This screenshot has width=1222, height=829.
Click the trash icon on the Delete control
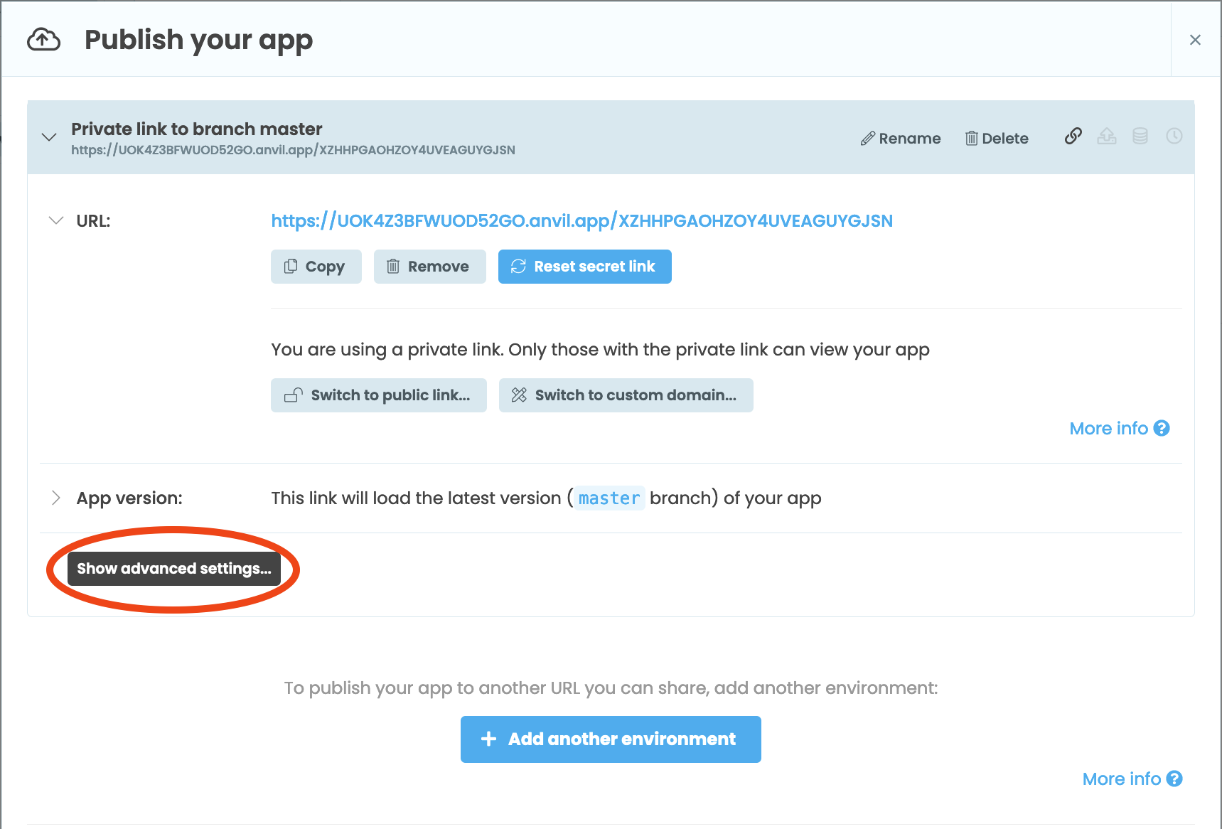pyautogui.click(x=972, y=138)
